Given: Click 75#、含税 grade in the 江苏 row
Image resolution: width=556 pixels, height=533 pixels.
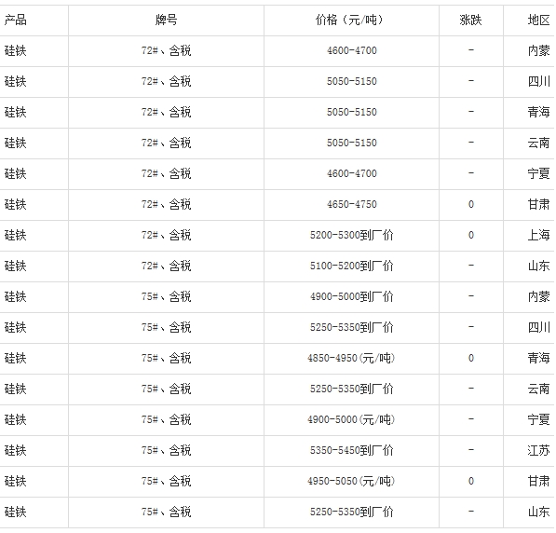Looking at the screenshot, I should [166, 451].
